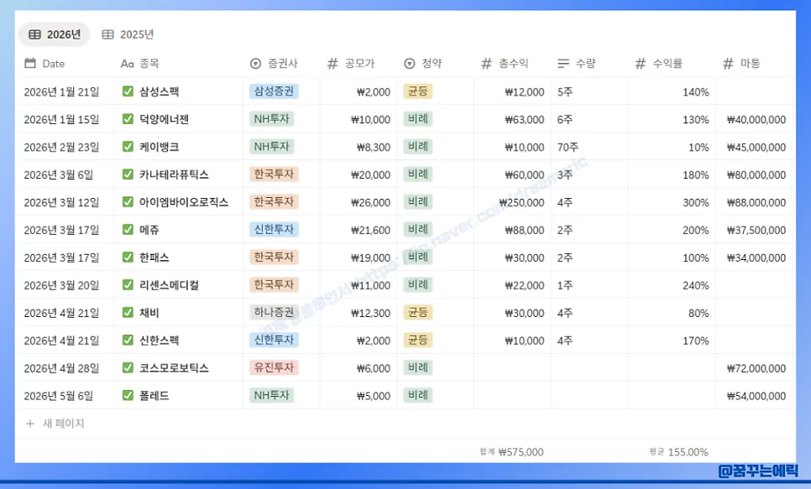Uncheck the 한패스 checkbox

[x=128, y=257]
